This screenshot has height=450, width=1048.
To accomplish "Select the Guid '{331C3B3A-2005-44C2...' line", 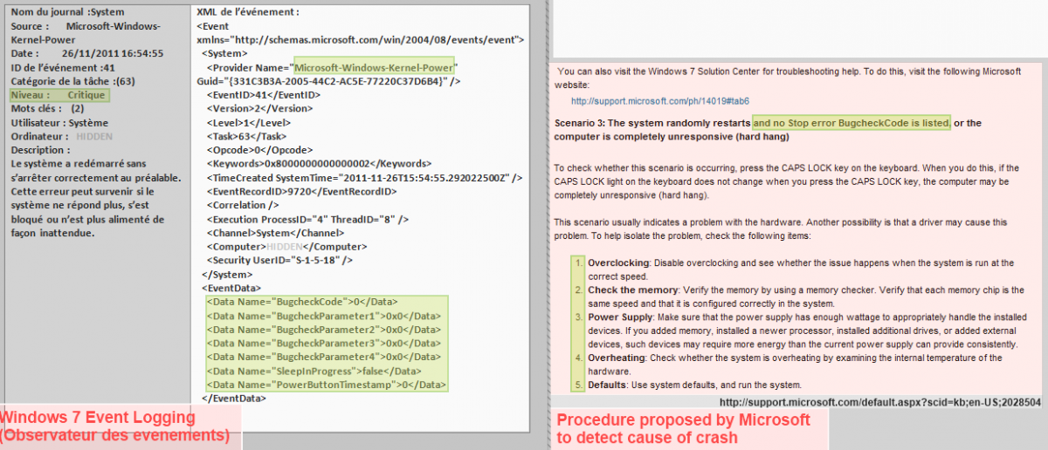I will pyautogui.click(x=329, y=81).
